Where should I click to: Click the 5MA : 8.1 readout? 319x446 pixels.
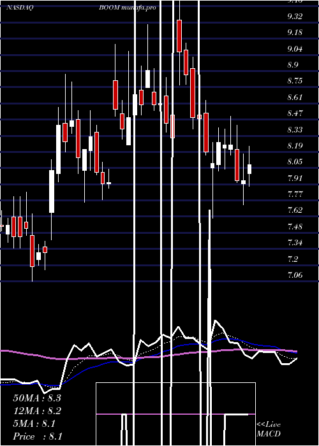[x=34, y=424]
